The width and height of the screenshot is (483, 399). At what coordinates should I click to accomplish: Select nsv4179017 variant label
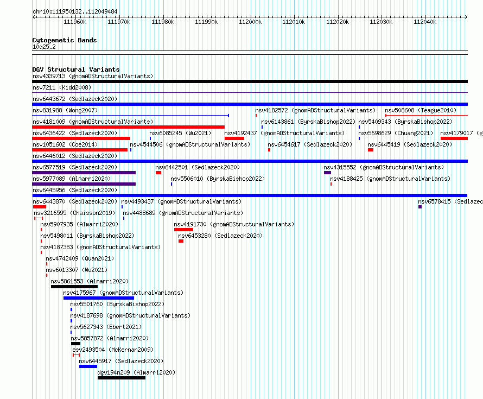[461, 133]
